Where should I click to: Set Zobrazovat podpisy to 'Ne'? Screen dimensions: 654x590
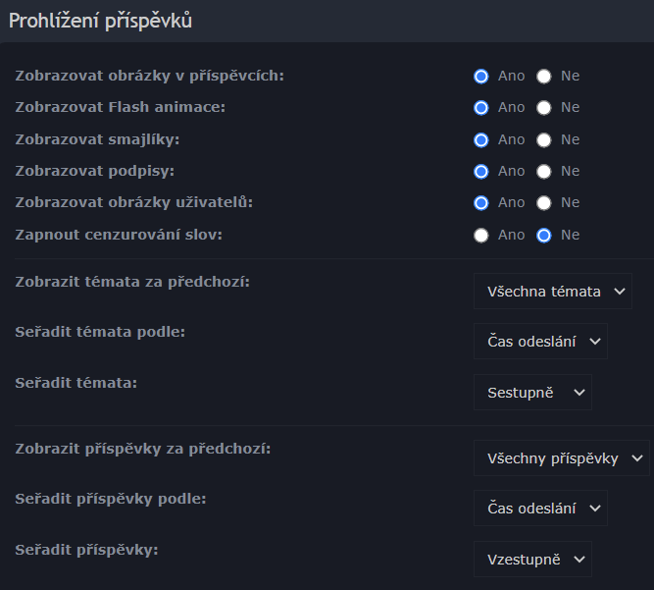click(x=544, y=171)
